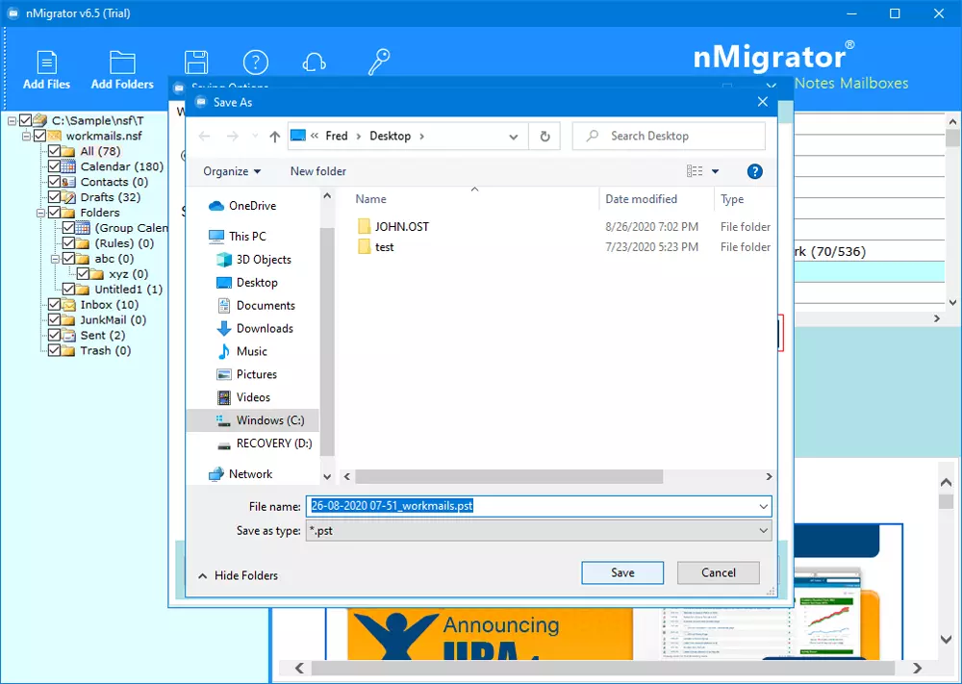This screenshot has width=962, height=684.
Task: Open the Help question mark toolbar icon
Action: point(255,62)
